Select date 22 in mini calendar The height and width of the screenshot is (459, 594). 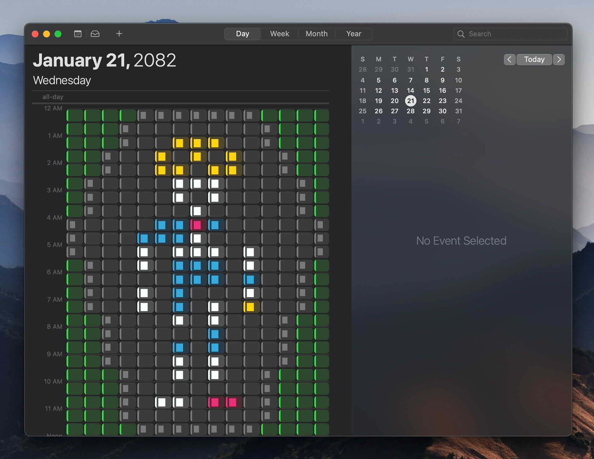click(427, 101)
